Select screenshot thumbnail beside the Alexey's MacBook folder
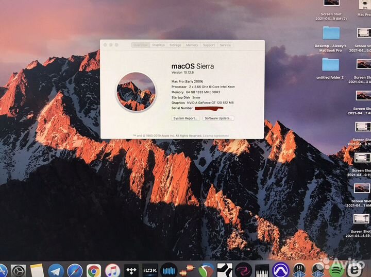This screenshot has width=371, height=277. point(364,32)
